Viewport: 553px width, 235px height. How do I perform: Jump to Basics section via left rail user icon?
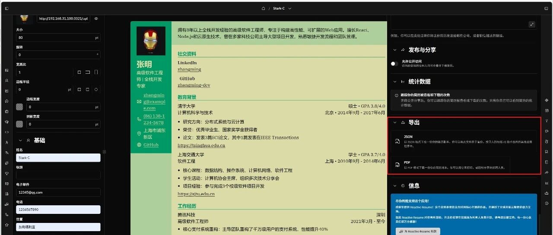[x=6, y=81]
